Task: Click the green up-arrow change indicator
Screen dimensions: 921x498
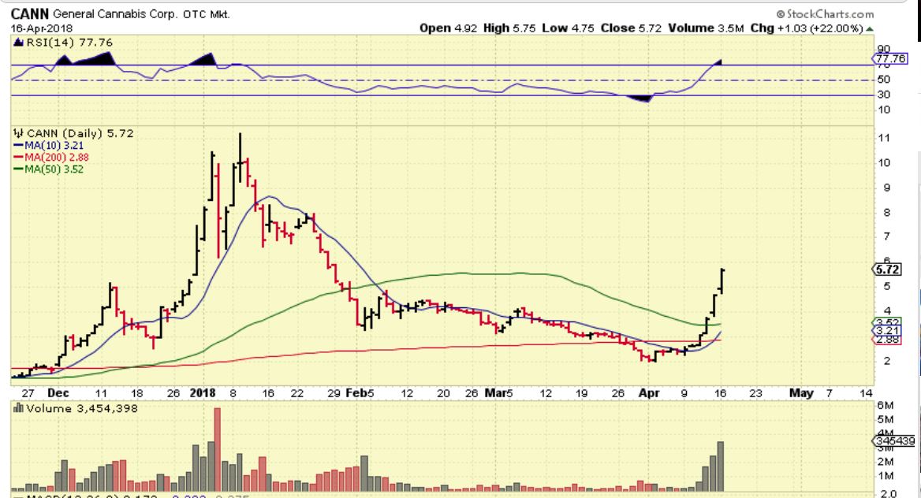Action: (x=869, y=29)
